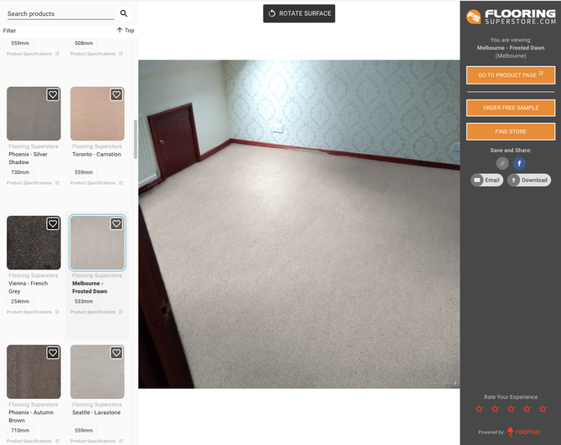Click the Find Store button
The image size is (561, 445).
[511, 131]
